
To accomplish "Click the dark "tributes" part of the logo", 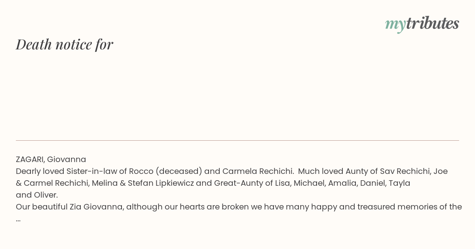I will (432, 24).
